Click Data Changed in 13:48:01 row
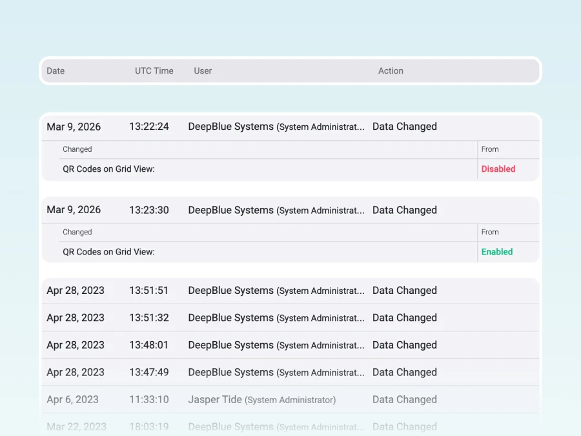The image size is (581, 436). [405, 345]
